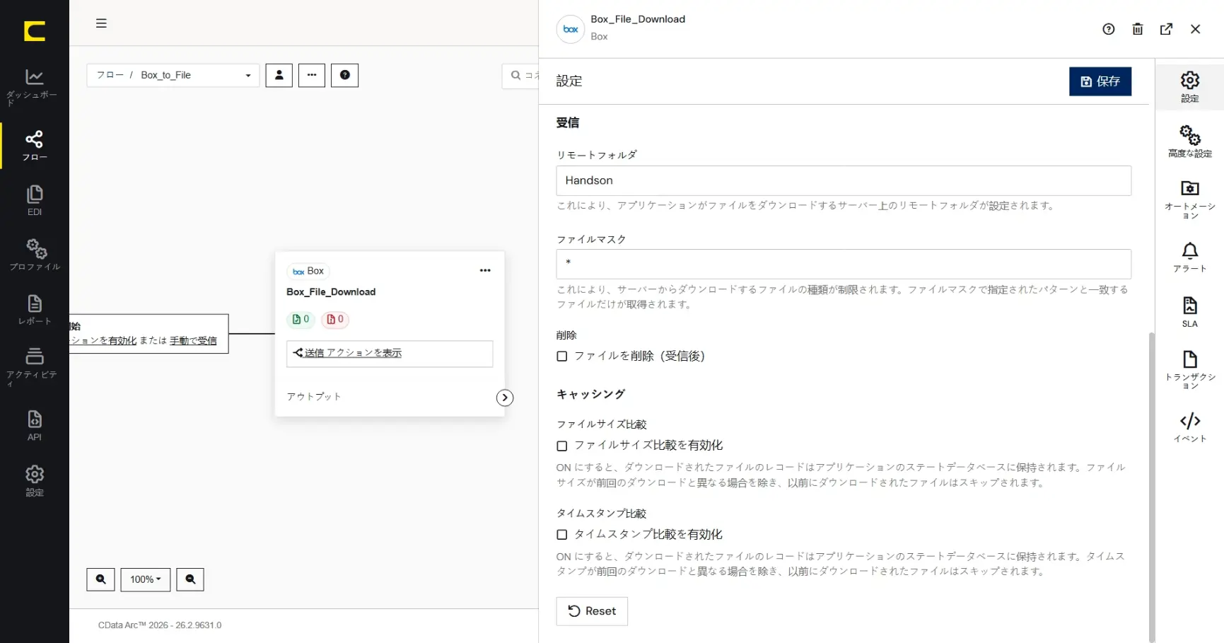Open the Box connector card ellipsis menu
Viewport: 1224px width, 643px height.
click(x=485, y=270)
